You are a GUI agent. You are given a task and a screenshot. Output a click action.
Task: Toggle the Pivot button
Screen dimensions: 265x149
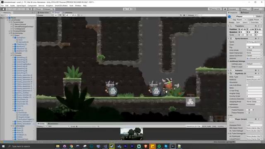(38, 9)
